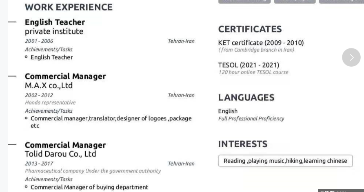
Task: Click the 'M.A.X co.,Ltd' company name
Action: (49, 85)
